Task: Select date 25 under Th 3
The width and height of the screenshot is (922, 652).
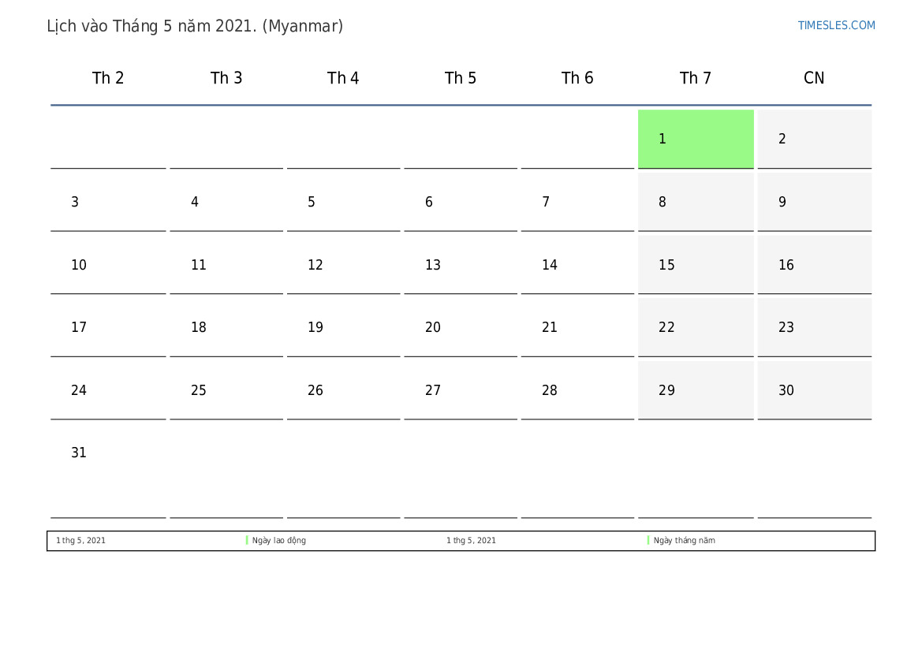Action: point(226,390)
